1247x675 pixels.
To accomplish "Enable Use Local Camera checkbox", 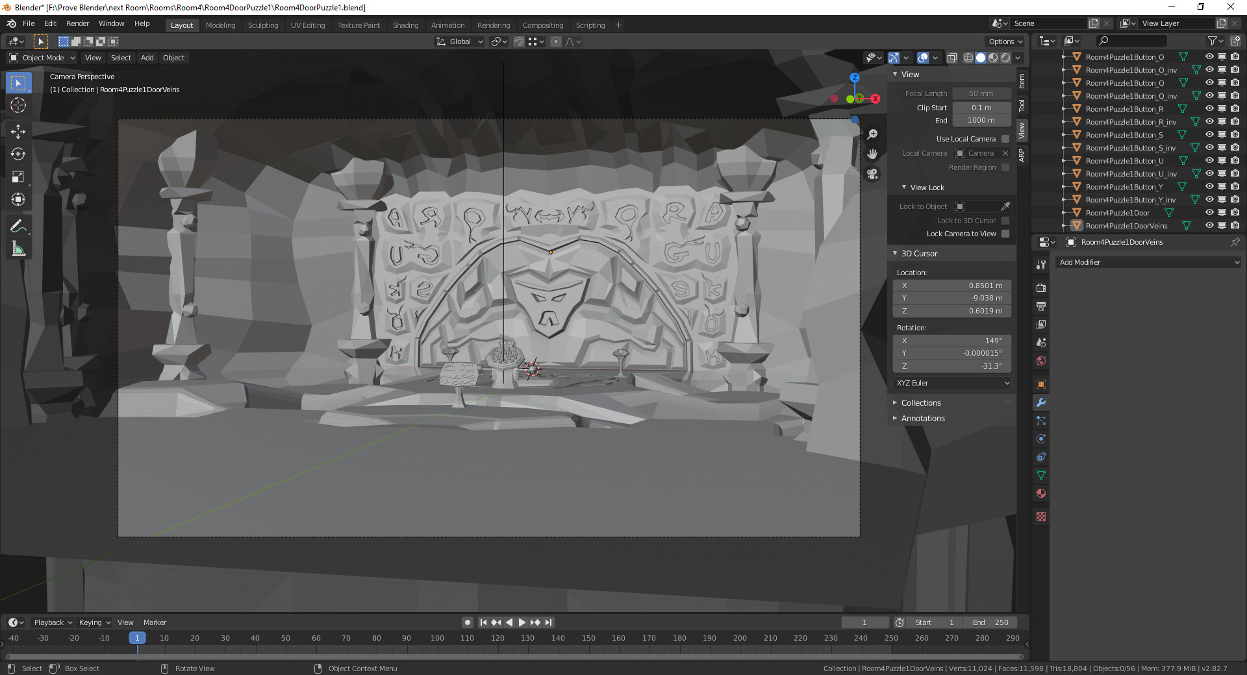I will pos(1005,139).
